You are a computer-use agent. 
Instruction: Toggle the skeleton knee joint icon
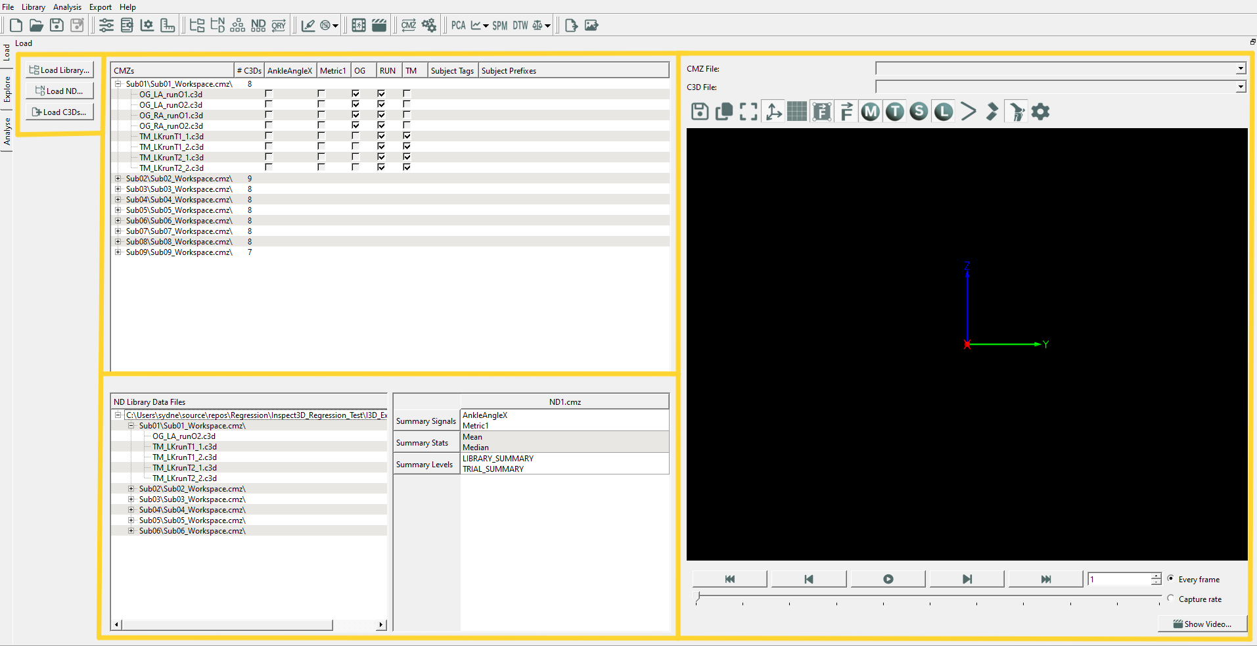(1017, 112)
